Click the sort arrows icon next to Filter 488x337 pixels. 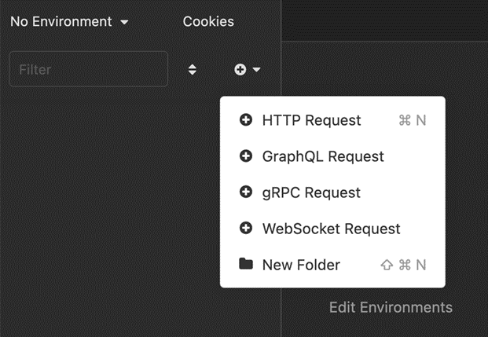coord(193,70)
